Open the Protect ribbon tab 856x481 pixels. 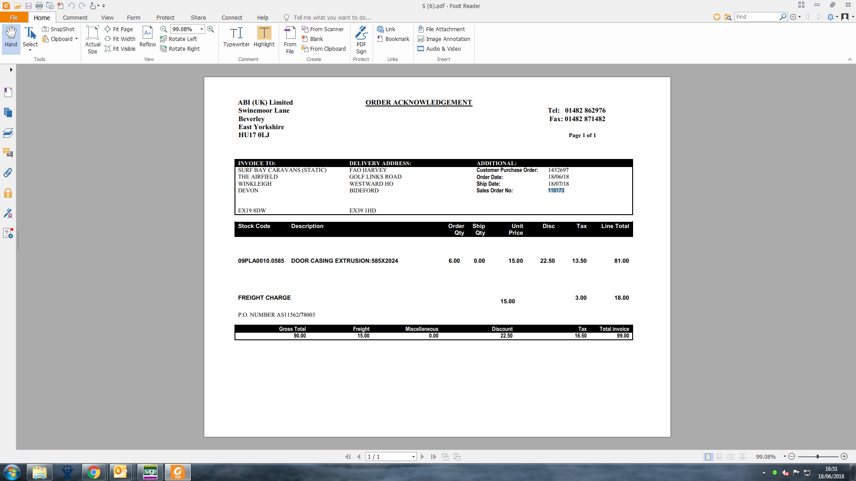point(165,18)
